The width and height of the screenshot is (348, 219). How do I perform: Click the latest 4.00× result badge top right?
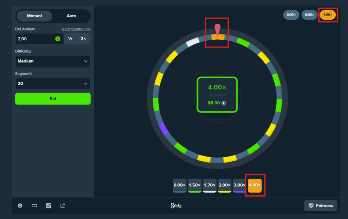pos(328,15)
